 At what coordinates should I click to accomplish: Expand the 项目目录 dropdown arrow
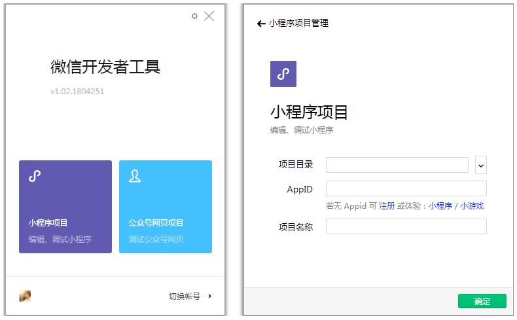tap(481, 165)
